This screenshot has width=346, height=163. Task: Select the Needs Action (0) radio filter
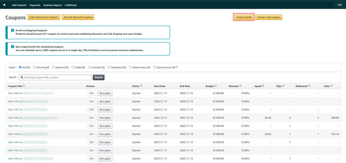130,67
